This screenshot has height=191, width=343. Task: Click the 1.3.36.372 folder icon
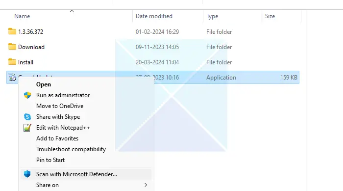[x=12, y=31]
